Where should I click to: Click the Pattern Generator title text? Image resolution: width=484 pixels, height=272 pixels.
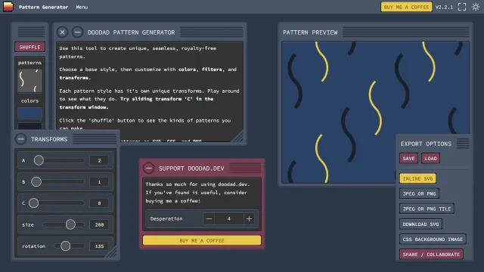coord(43,7)
